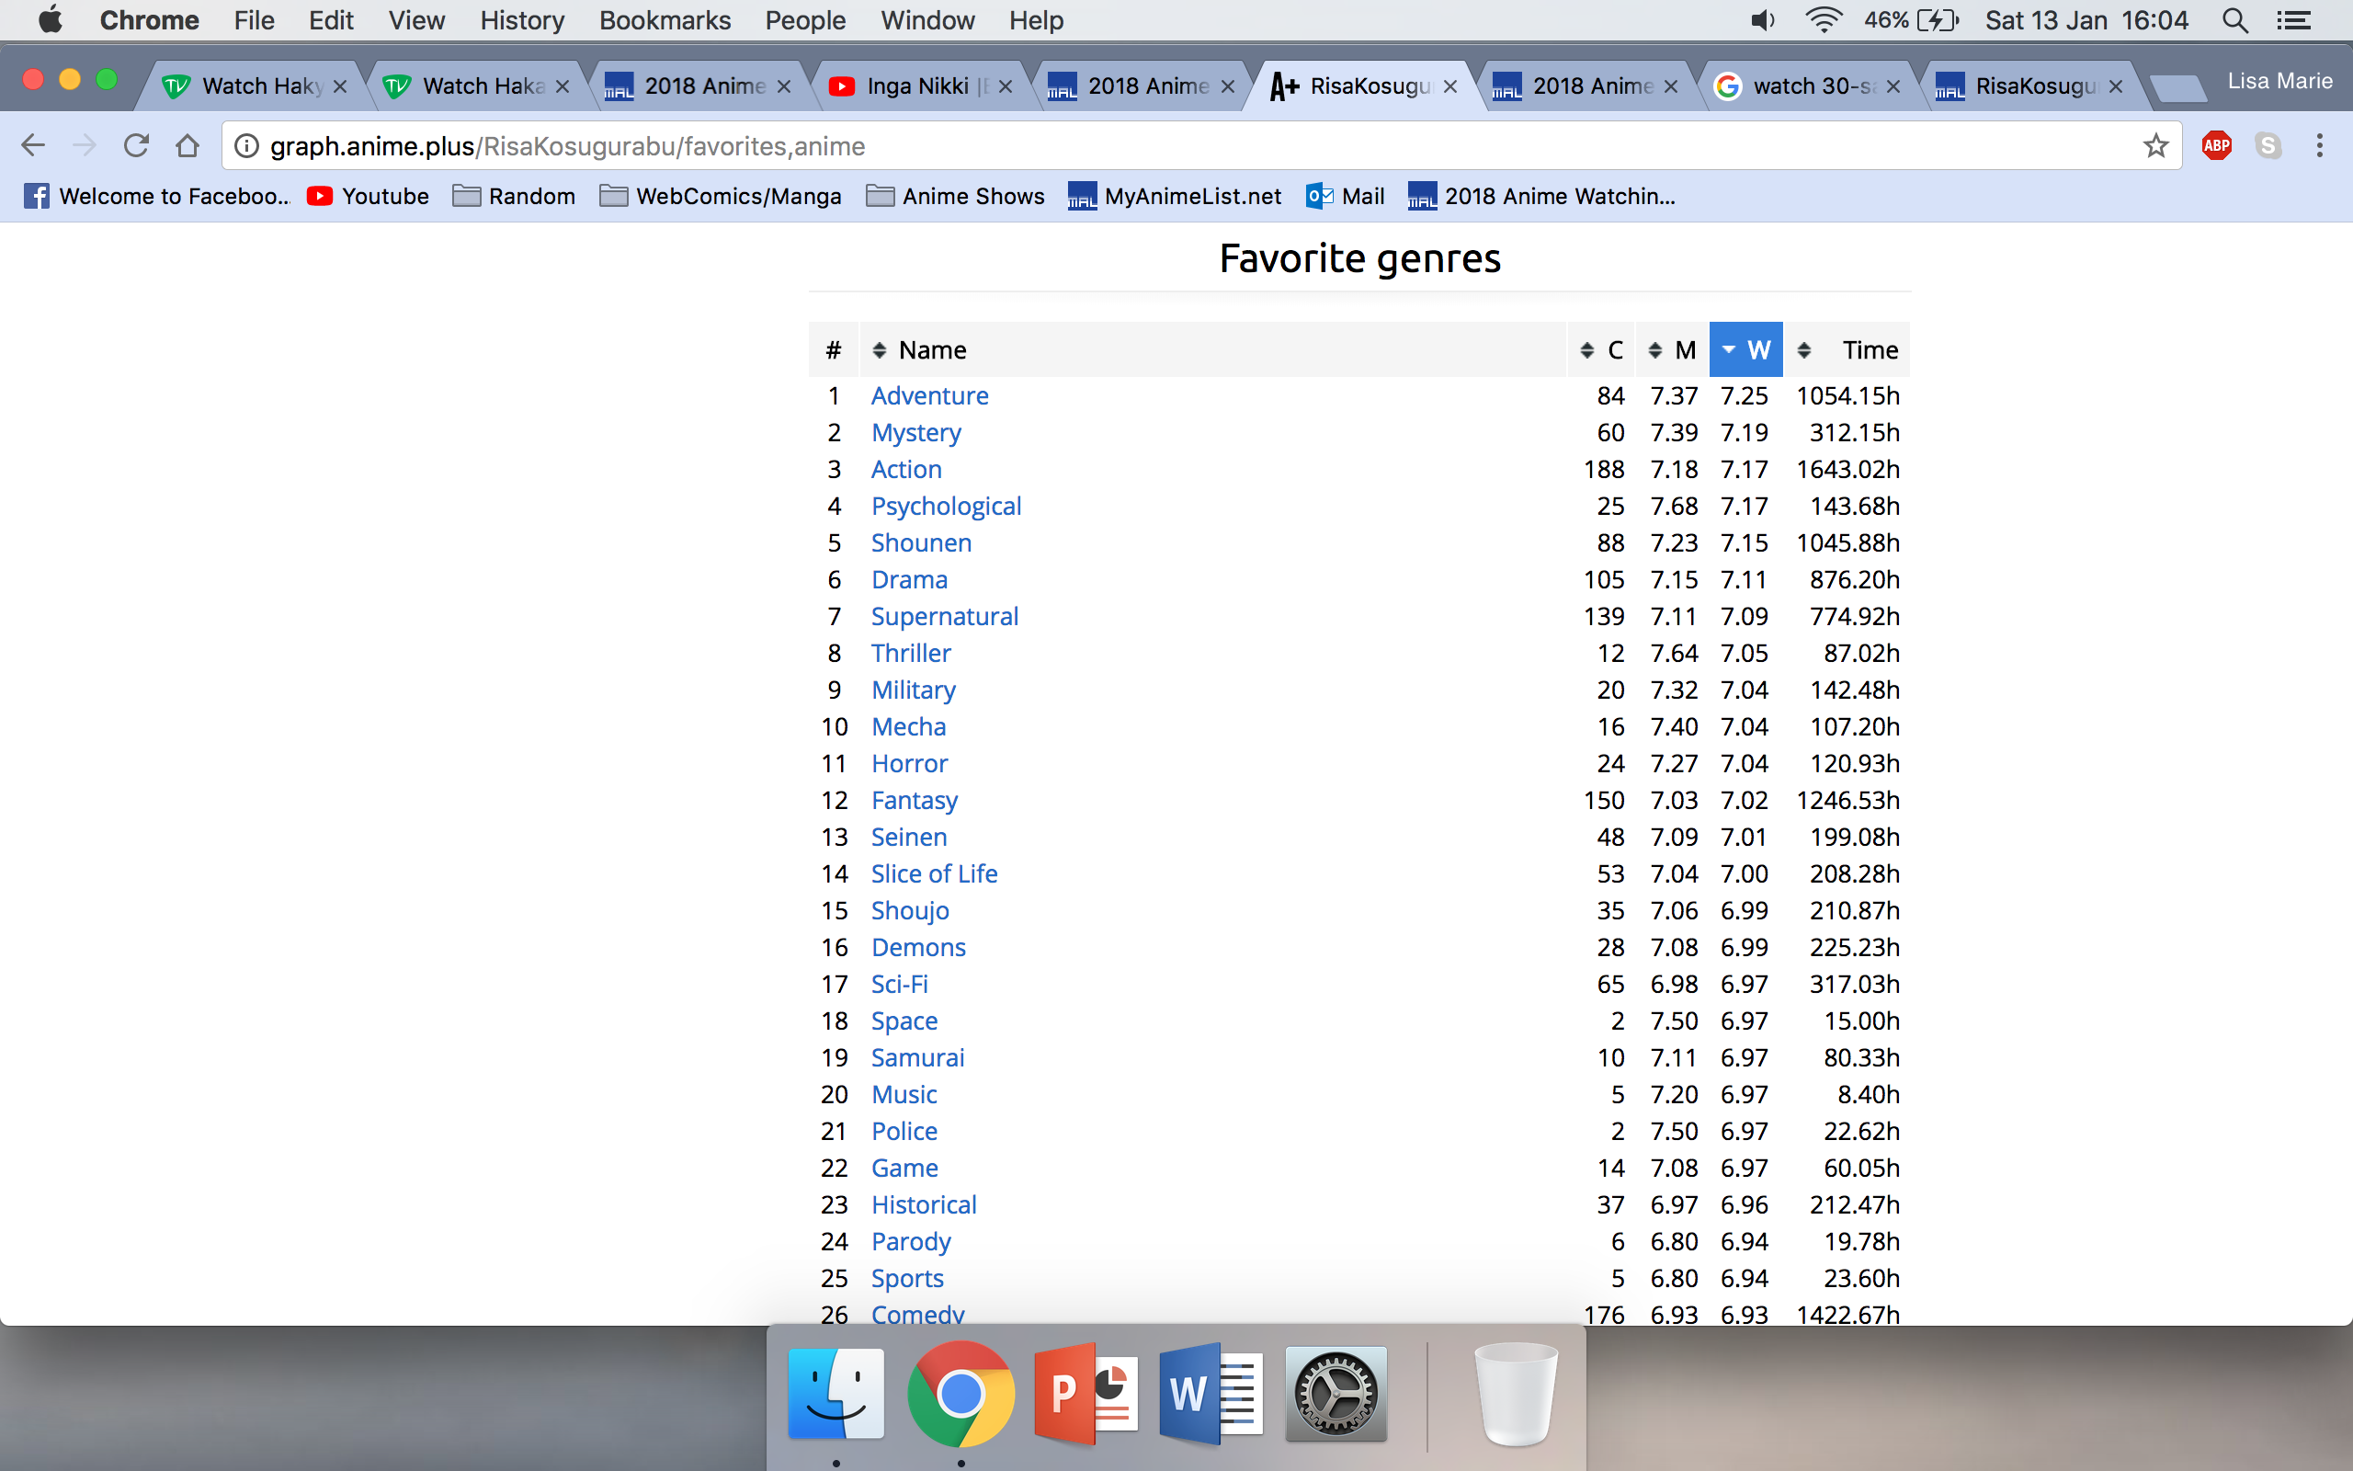Sort the table by Time column
Screen dimensions: 2353x1471
click(1869, 350)
